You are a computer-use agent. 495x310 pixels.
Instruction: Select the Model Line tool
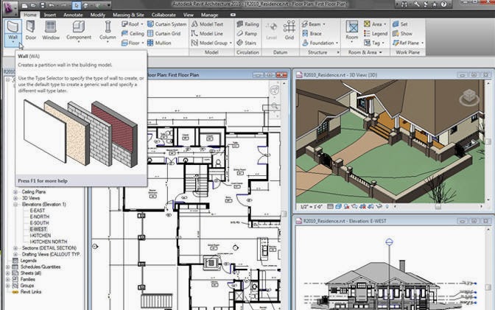click(207, 33)
